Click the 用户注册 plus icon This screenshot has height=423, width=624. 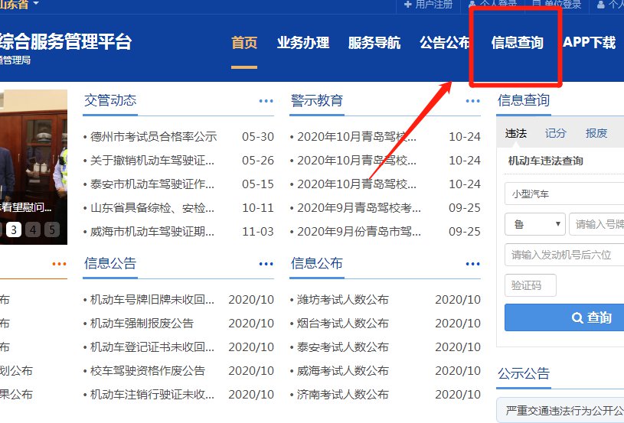pos(409,5)
